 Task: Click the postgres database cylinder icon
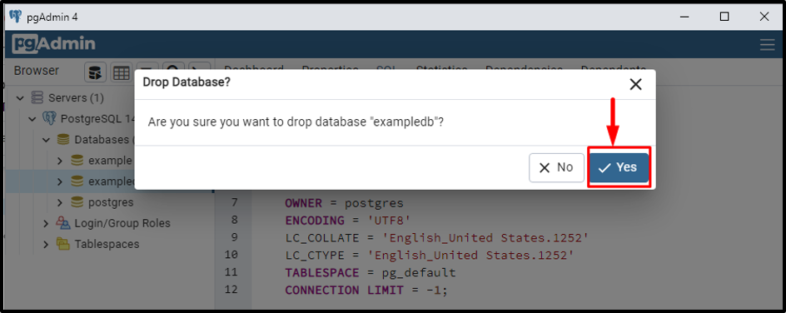point(77,202)
